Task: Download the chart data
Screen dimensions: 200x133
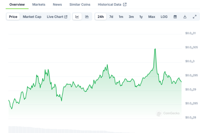Action: pyautogui.click(x=185, y=17)
